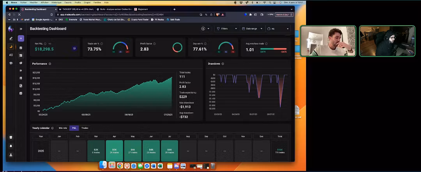Open the user profile icon in sidebar
421x172 pixels.
11,154
